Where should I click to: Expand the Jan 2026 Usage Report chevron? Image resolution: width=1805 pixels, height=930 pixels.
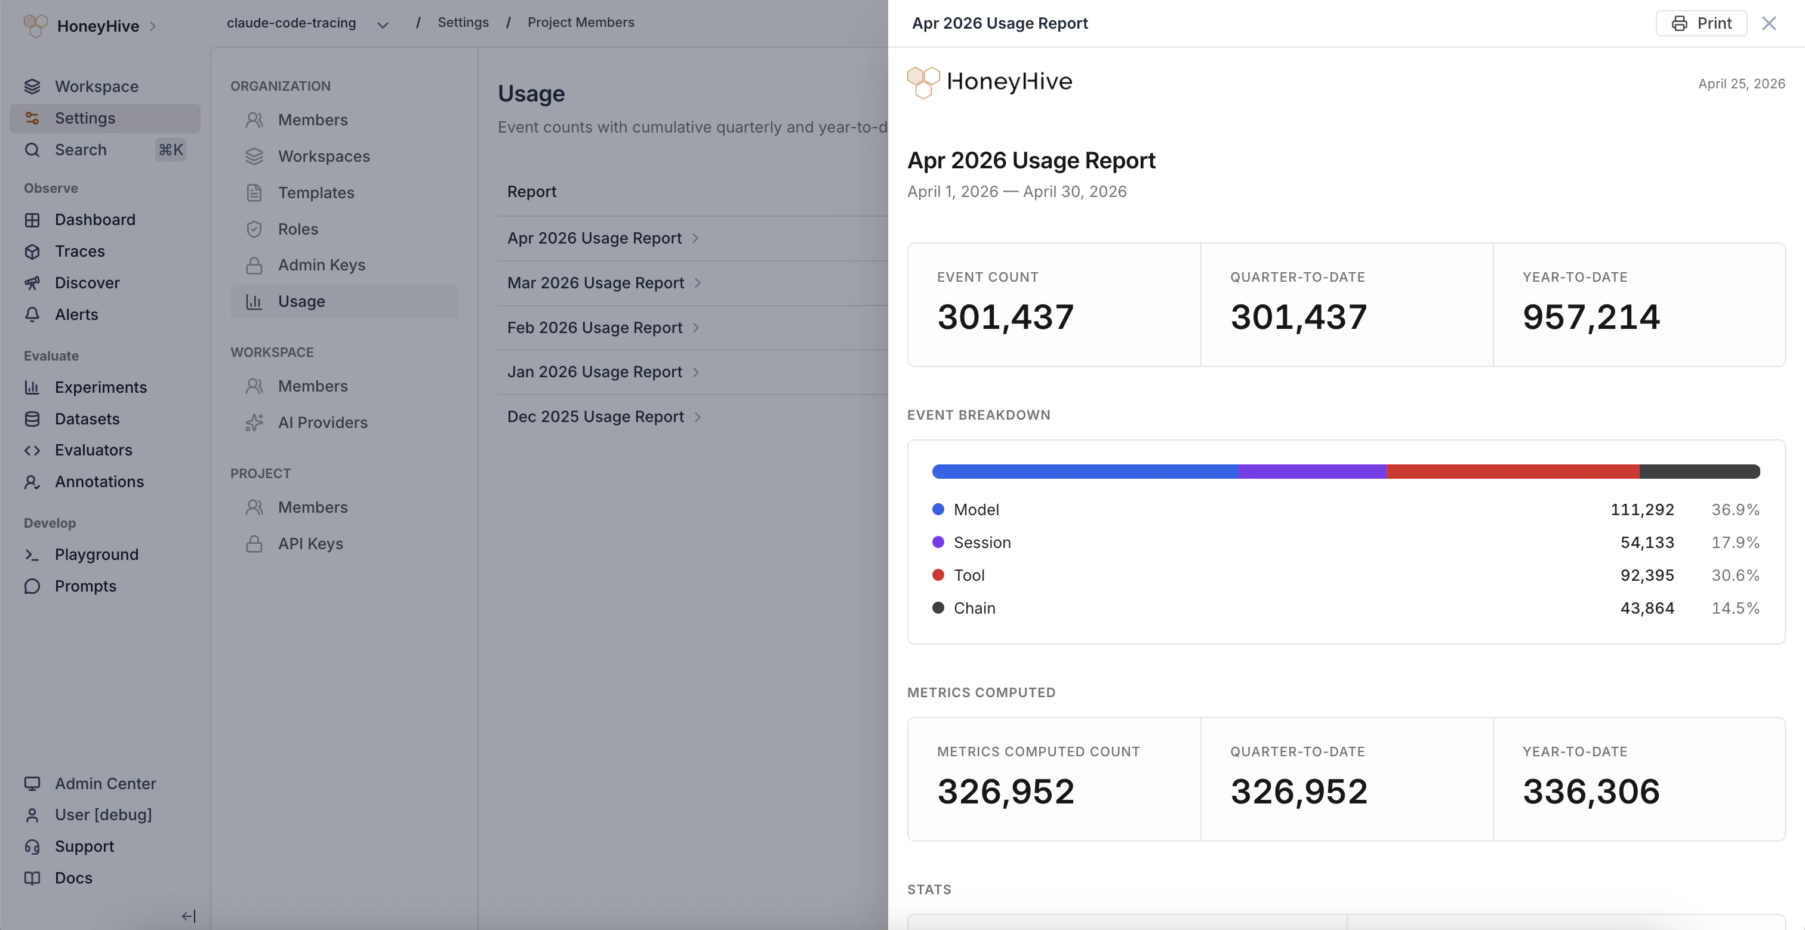click(696, 371)
